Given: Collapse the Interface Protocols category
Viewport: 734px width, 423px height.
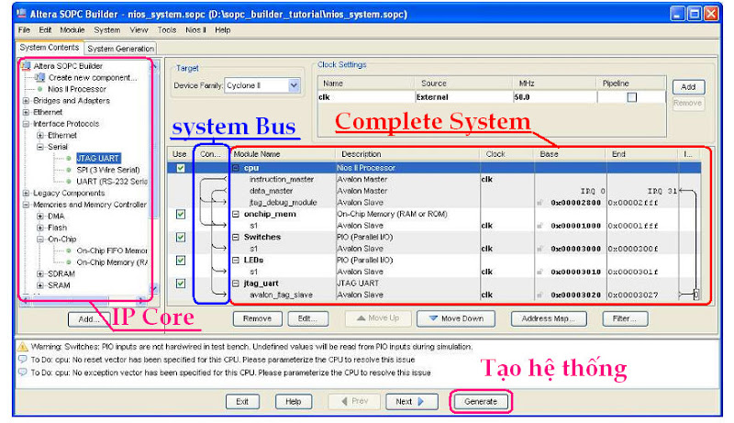Looking at the screenshot, I should pyautogui.click(x=27, y=124).
